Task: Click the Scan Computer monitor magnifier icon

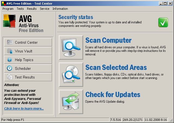Action: 71,48
